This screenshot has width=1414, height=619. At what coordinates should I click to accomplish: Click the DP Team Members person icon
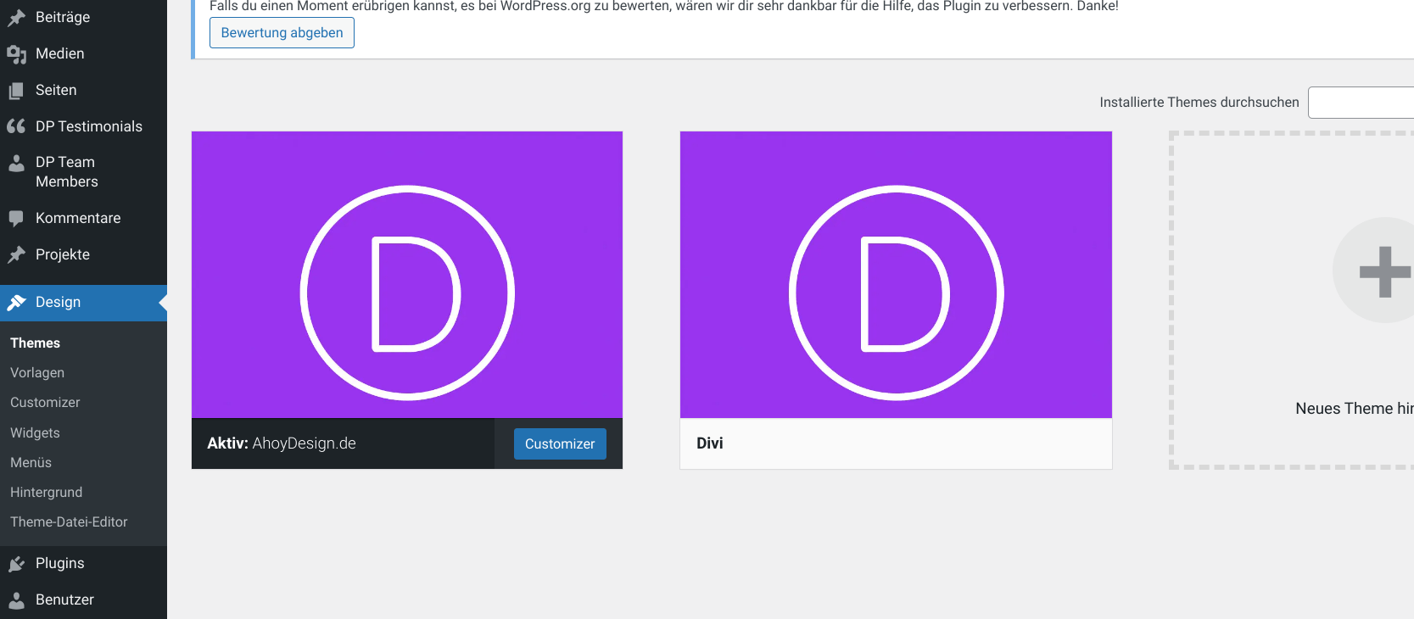pos(16,164)
